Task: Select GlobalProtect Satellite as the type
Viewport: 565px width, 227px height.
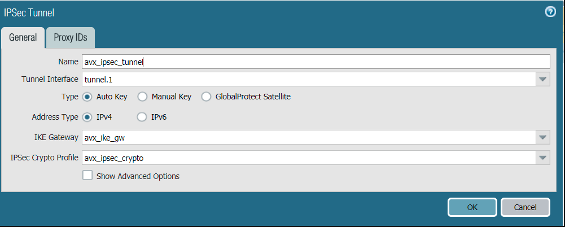Action: [x=206, y=97]
